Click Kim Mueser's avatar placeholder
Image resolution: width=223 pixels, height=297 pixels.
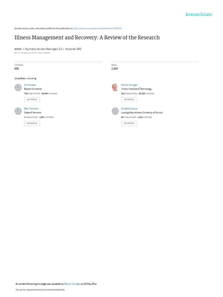click(18, 87)
